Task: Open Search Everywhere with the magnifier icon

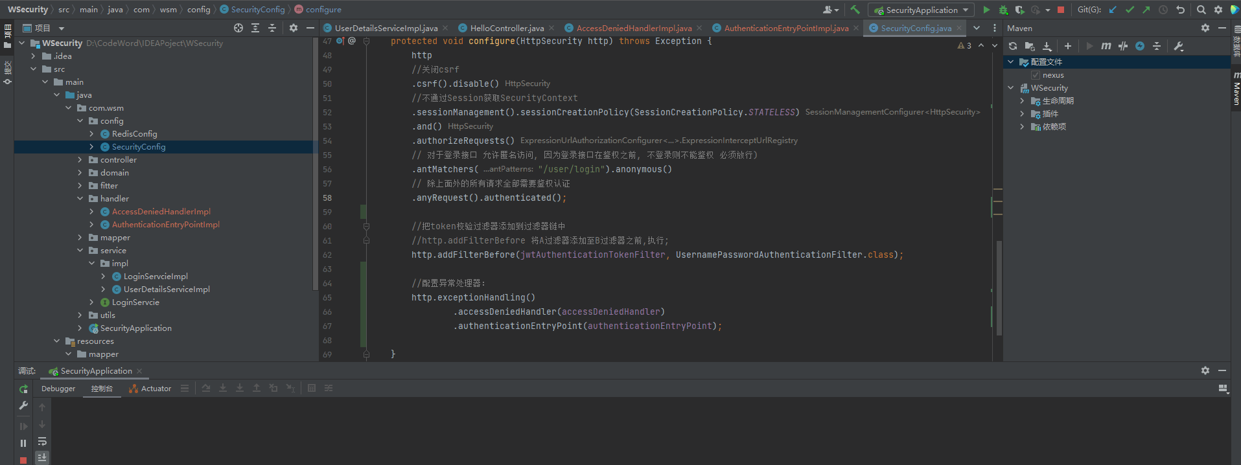Action: (1201, 10)
